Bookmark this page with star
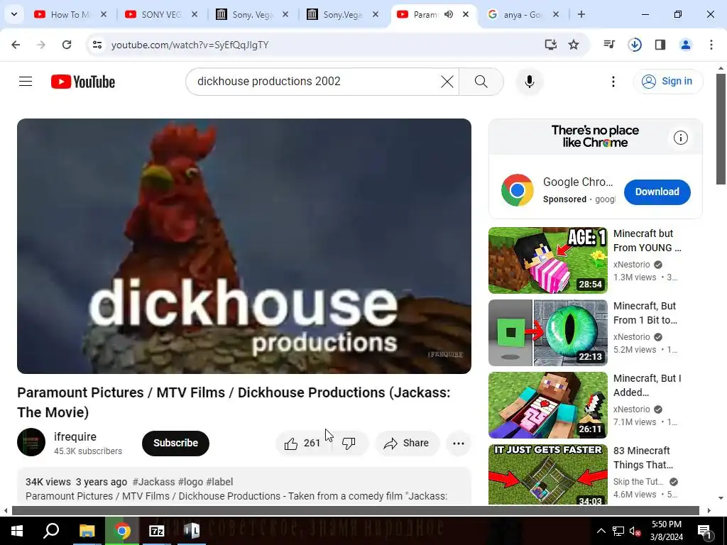Image resolution: width=727 pixels, height=545 pixels. [x=574, y=45]
